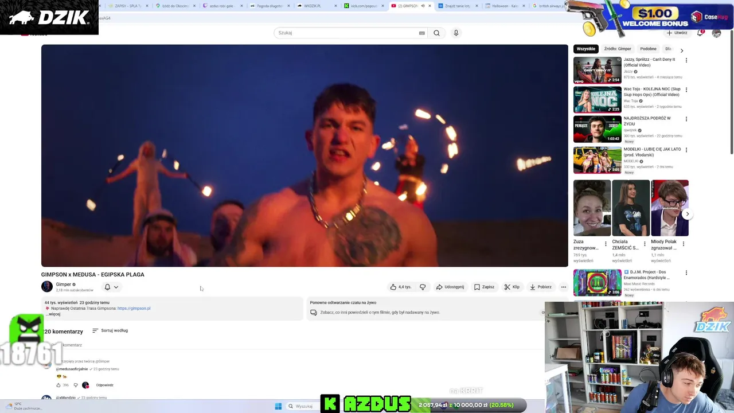The image size is (734, 413).
Task: Dislike the video with thumbs-down
Action: (x=423, y=287)
